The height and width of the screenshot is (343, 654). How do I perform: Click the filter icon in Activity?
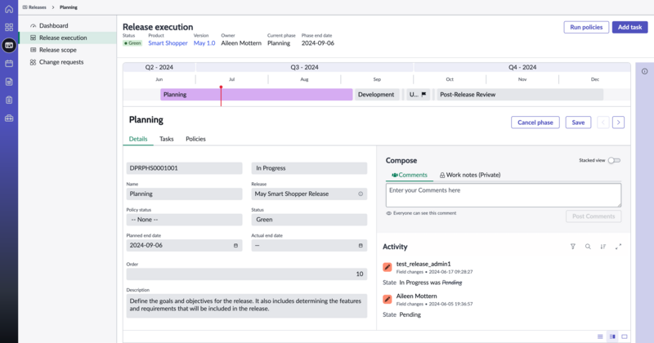point(573,247)
